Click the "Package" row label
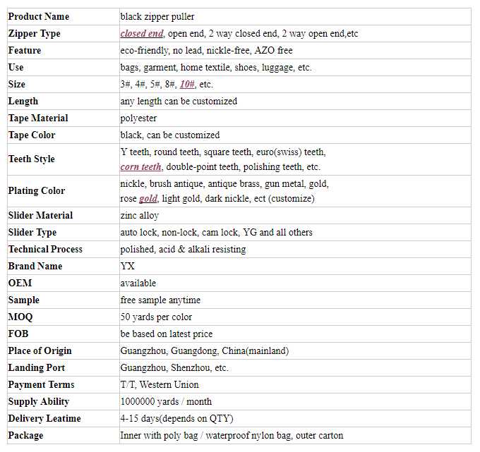 25,436
